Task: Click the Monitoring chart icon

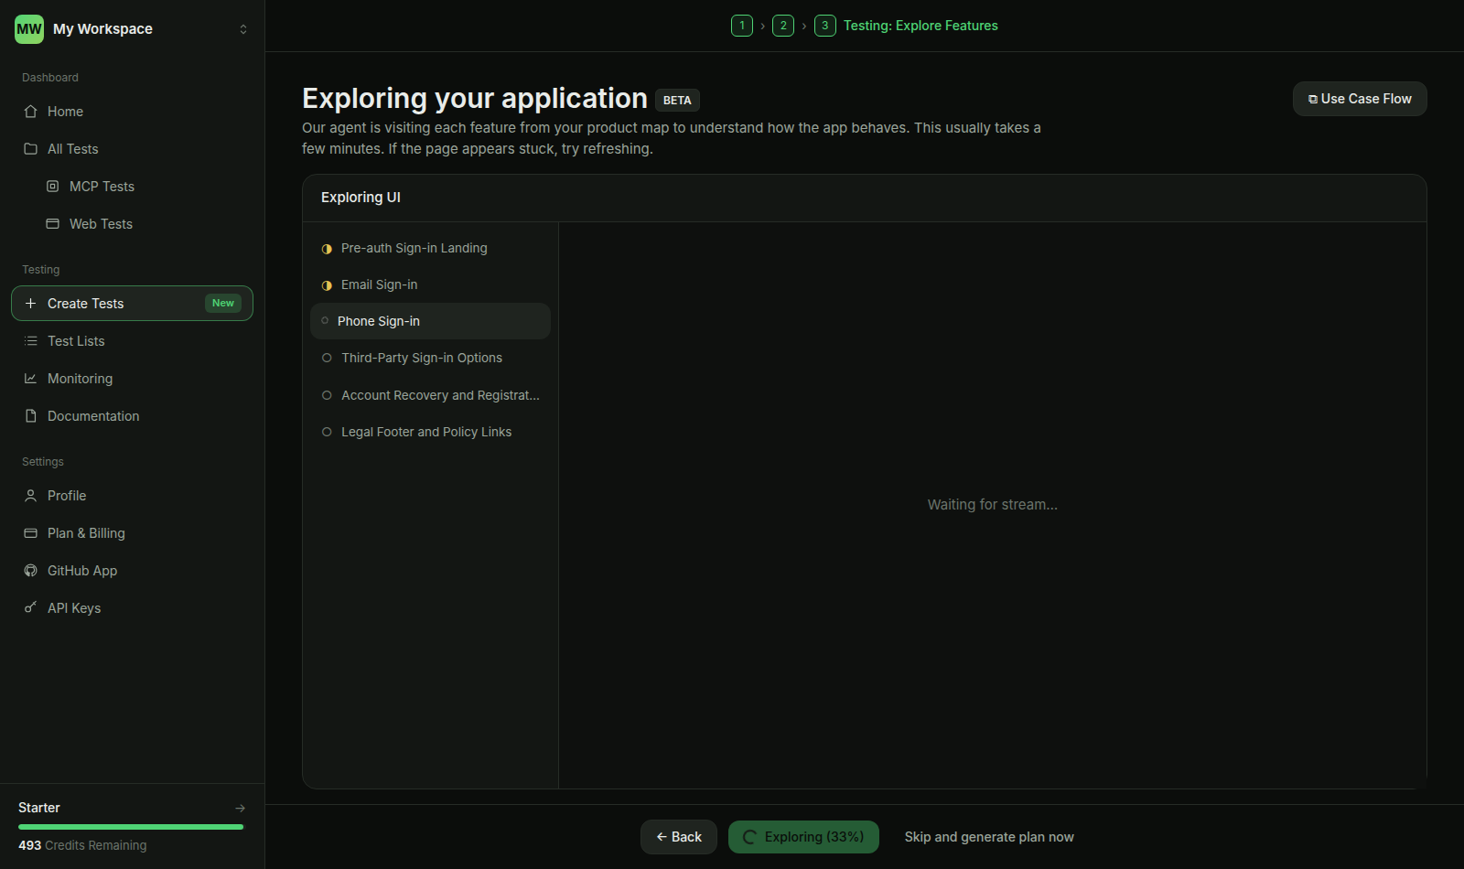Action: (30, 379)
